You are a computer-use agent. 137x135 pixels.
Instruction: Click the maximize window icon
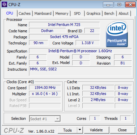119,5
